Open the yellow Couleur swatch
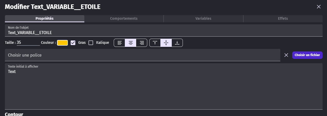This screenshot has height=116, width=327. tap(62, 43)
